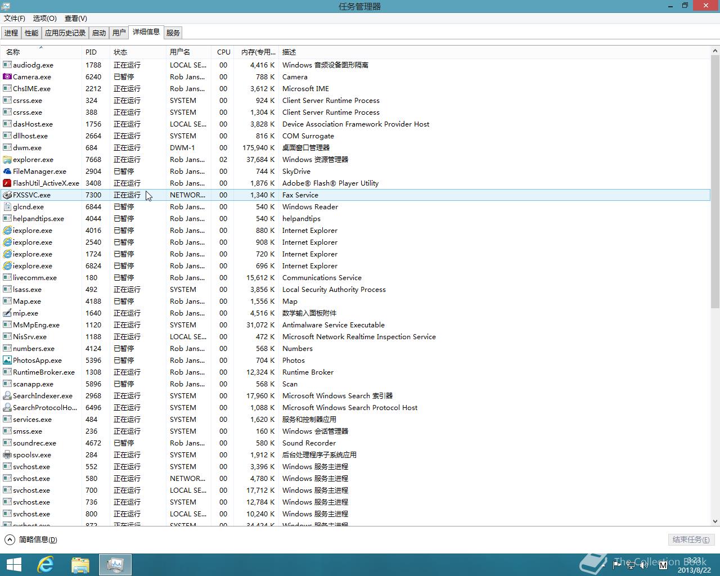The image size is (720, 576).
Task: Select the numbers.exe process row
Action: coord(355,348)
